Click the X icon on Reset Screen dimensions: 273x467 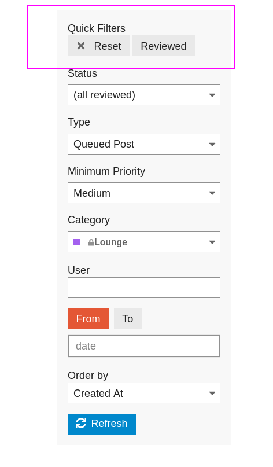81,46
